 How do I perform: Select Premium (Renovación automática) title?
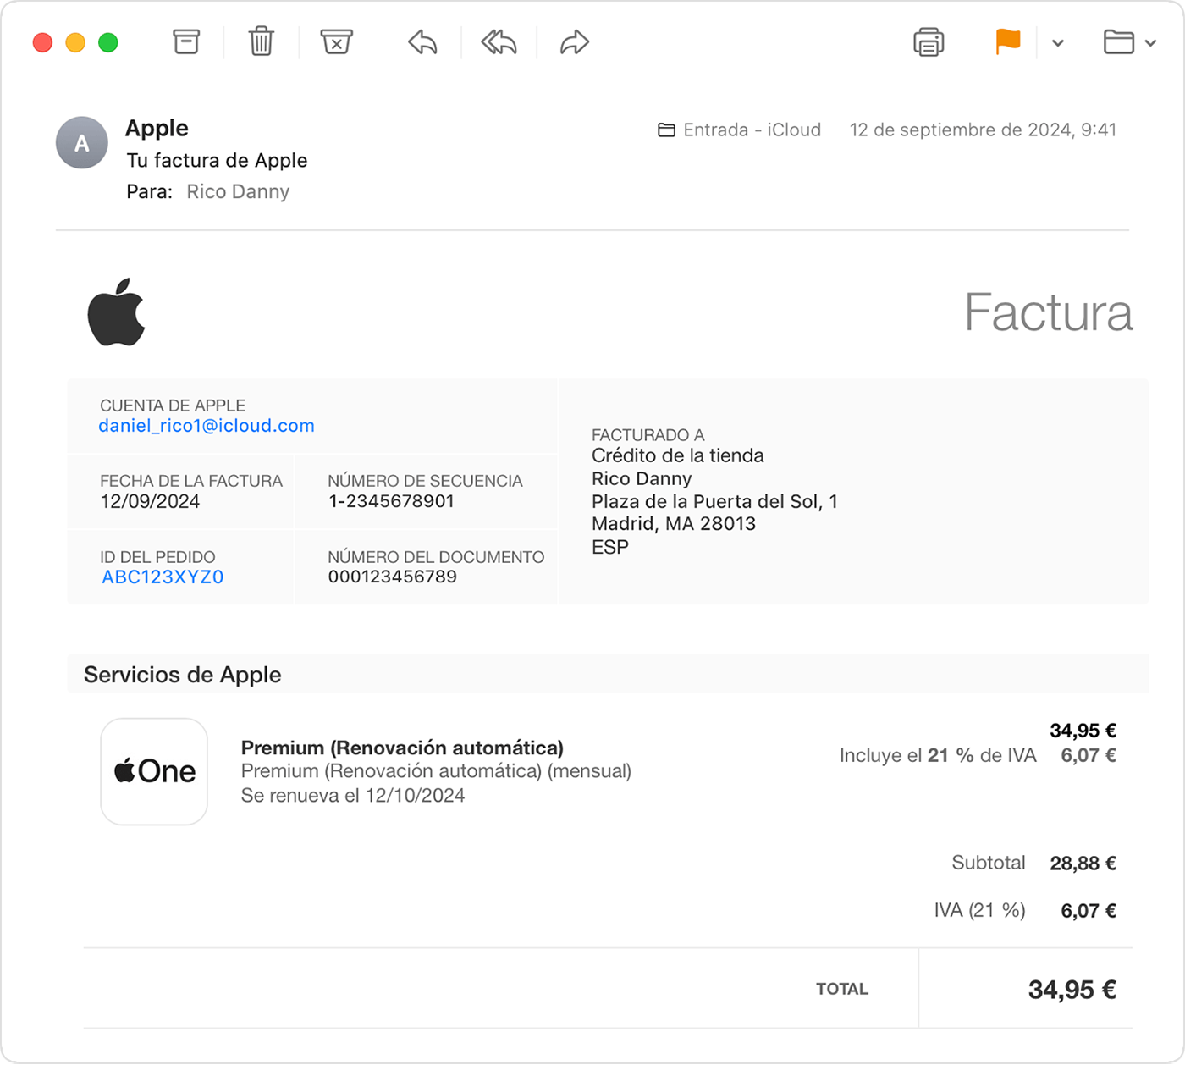pyautogui.click(x=402, y=748)
